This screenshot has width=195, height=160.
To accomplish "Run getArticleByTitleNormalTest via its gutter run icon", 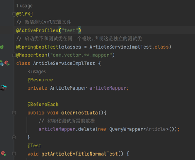I will (x=4, y=154).
